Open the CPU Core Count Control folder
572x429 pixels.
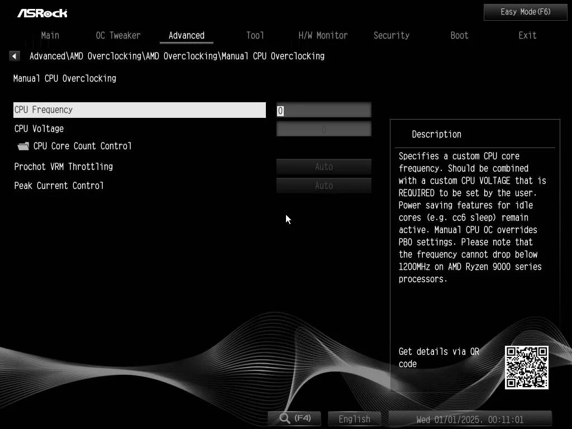(x=23, y=146)
